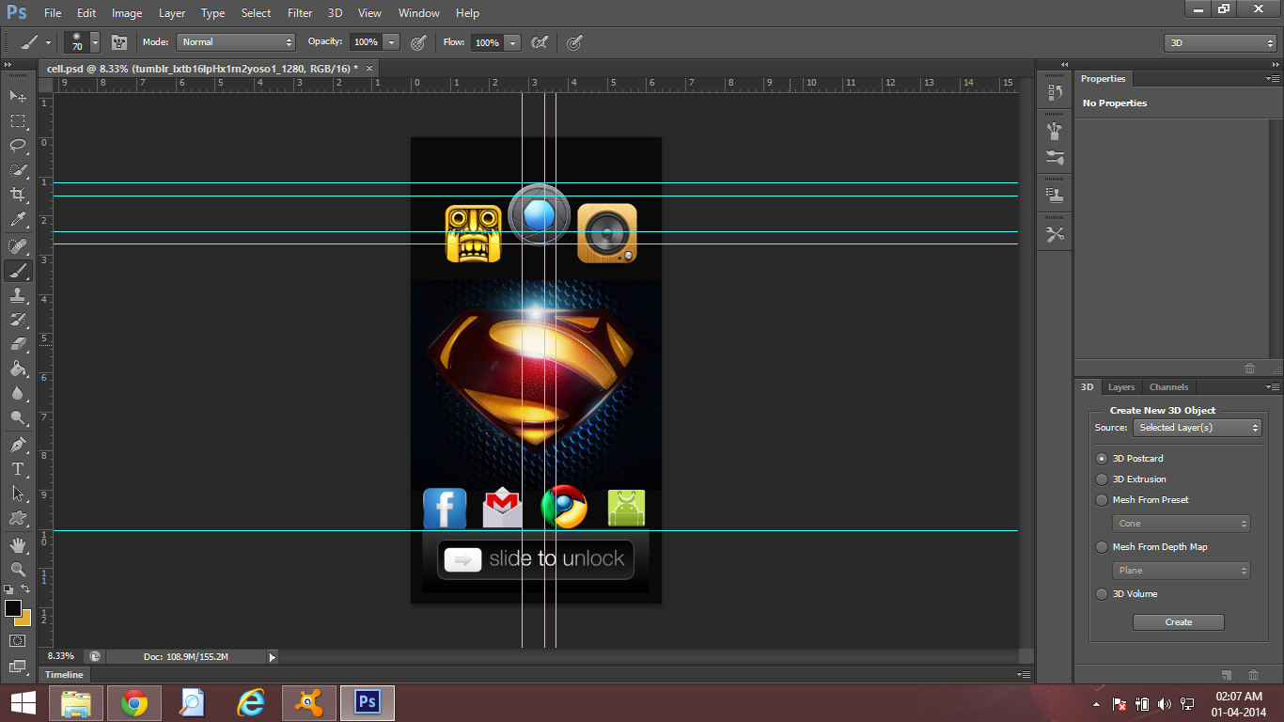Select the Eraser tool
This screenshot has height=722, width=1284.
18,344
